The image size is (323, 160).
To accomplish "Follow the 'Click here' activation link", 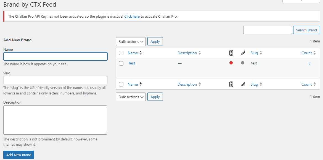I will (132, 16).
